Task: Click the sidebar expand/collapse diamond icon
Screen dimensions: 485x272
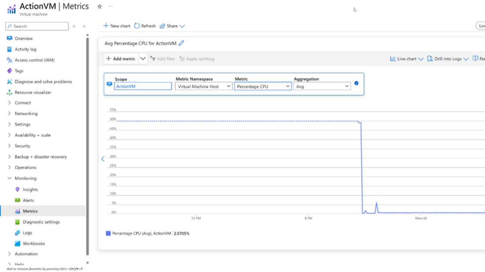Action: click(74, 26)
